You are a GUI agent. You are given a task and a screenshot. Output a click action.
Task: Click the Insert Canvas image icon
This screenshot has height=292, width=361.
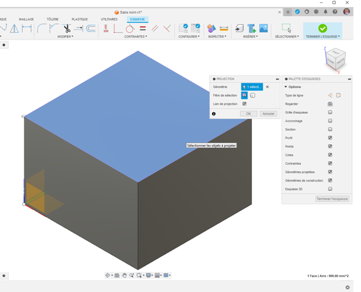263,29
